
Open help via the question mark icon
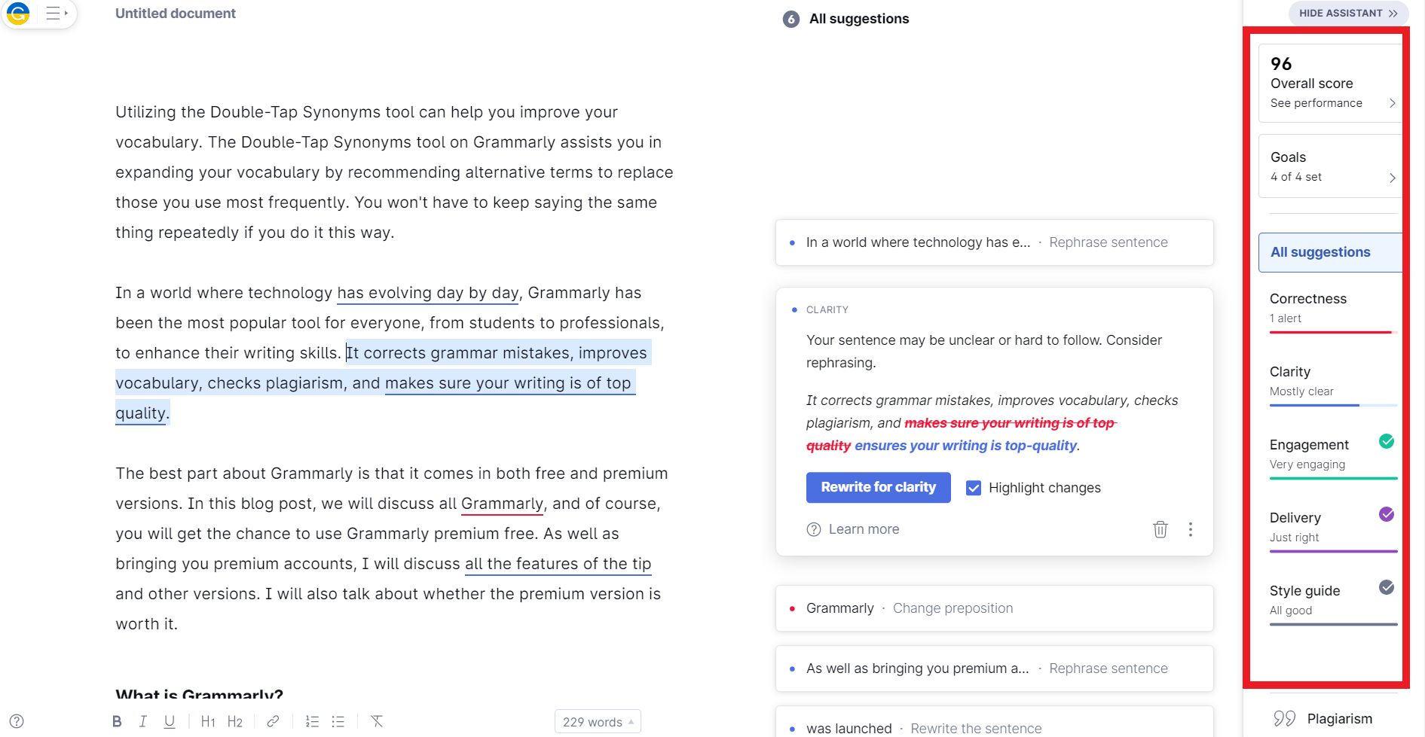17,720
